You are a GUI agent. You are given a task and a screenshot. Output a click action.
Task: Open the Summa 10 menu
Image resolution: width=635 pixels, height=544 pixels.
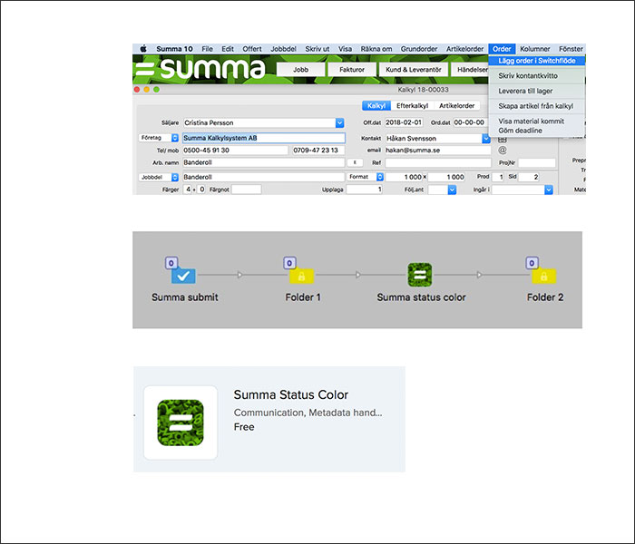[x=174, y=49]
